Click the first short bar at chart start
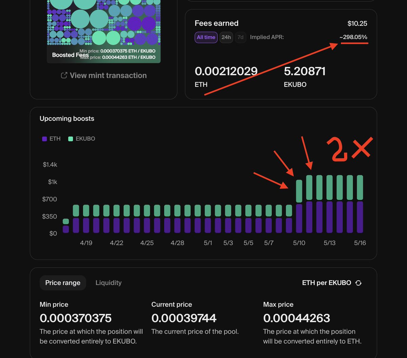The image size is (407, 358). coord(66,226)
